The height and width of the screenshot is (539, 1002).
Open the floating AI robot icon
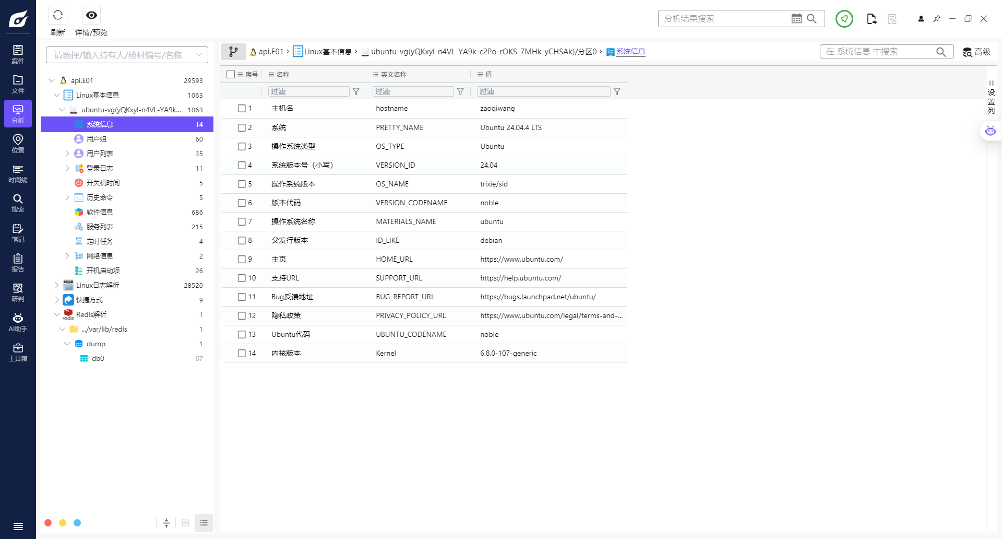click(990, 131)
